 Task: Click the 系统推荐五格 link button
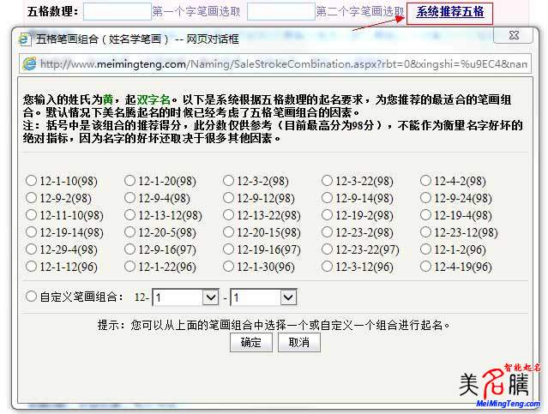click(449, 12)
